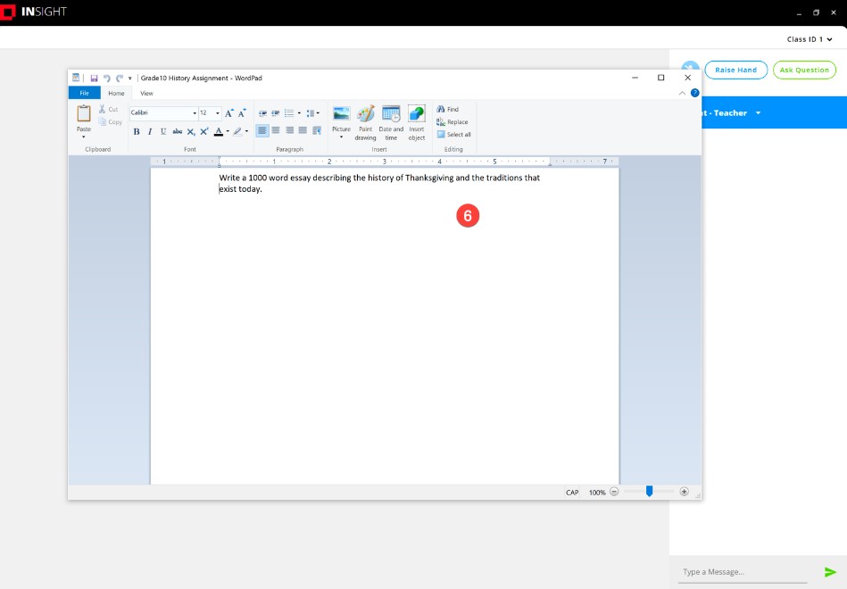The width and height of the screenshot is (847, 589).
Task: Open WordPad help icon
Action: [x=695, y=93]
